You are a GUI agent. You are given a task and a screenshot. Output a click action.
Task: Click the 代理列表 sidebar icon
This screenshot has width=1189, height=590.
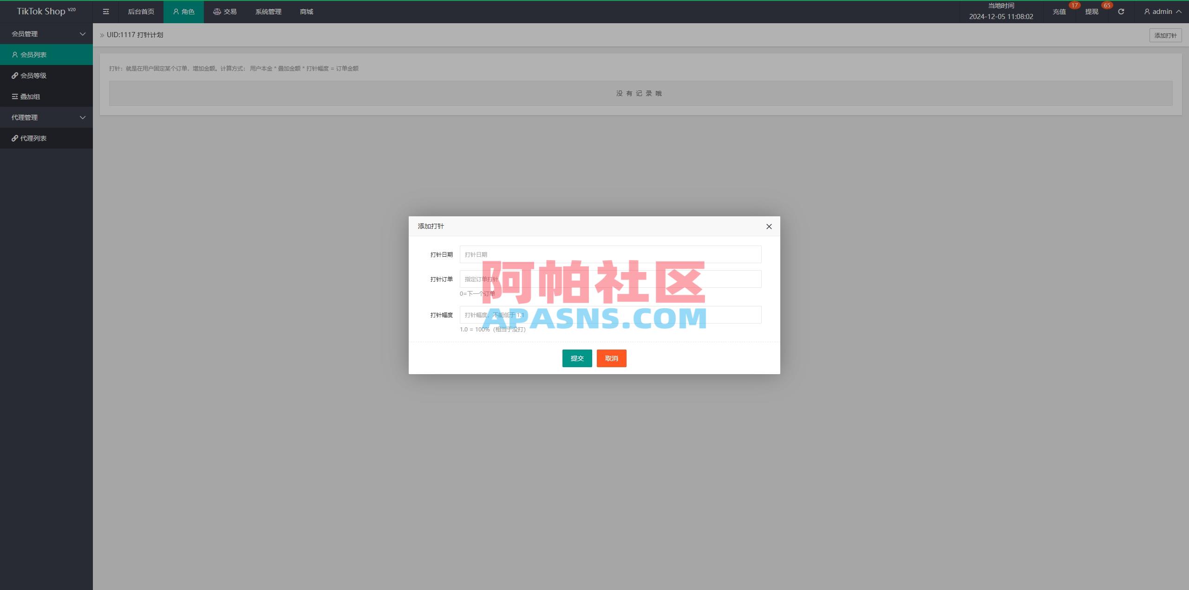coord(15,138)
